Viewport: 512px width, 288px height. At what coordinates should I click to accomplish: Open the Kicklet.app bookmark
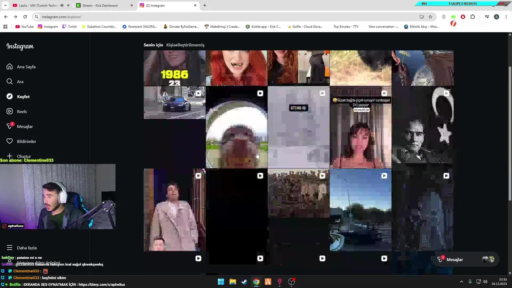[x=263, y=27]
